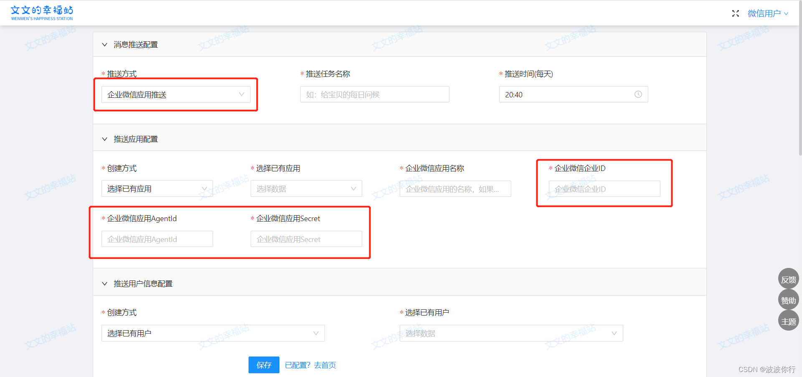The width and height of the screenshot is (802, 377).
Task: Collapse the 消息推送配置 section
Action: [x=104, y=45]
